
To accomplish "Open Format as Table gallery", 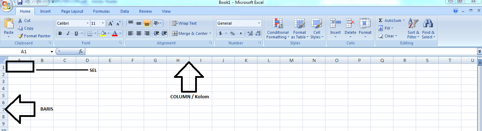I will pyautogui.click(x=300, y=29).
